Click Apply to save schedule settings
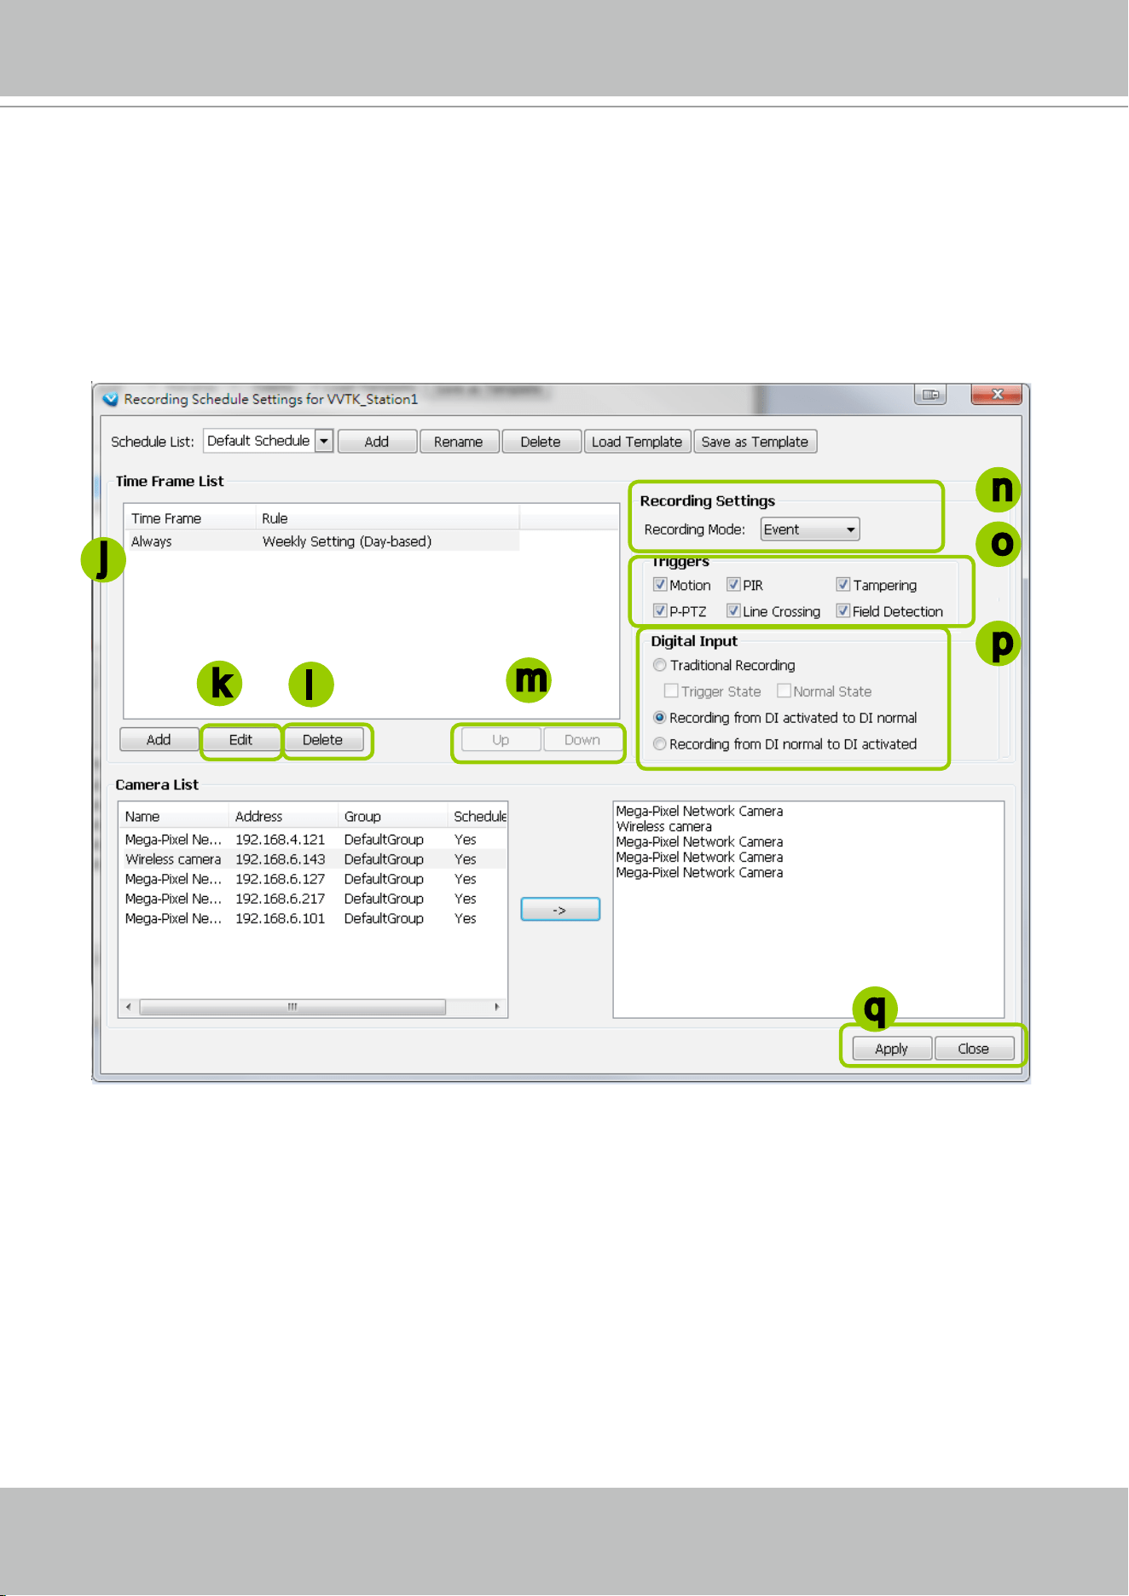The image size is (1129, 1596). 891,1049
